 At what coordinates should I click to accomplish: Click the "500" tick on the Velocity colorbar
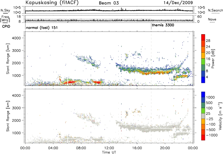(210, 103)
